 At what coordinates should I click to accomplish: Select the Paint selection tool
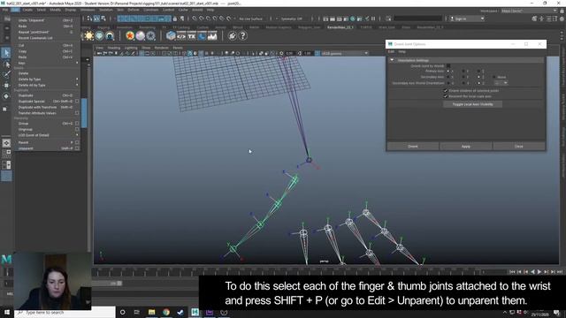tap(6, 74)
